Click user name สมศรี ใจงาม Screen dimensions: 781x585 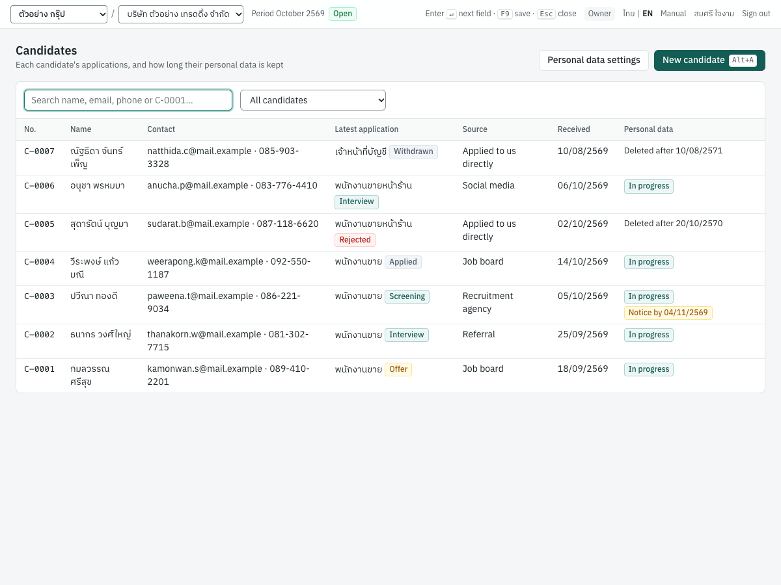[x=714, y=14]
